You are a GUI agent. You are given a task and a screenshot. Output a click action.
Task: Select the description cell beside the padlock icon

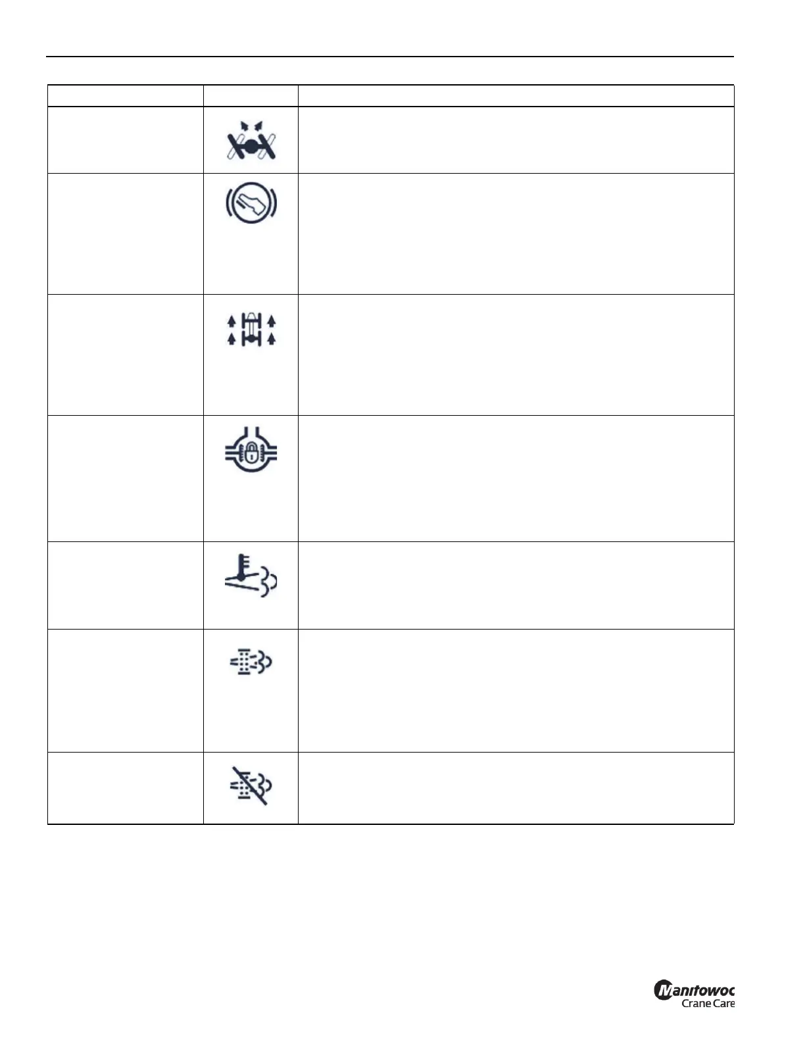pyautogui.click(x=516, y=478)
